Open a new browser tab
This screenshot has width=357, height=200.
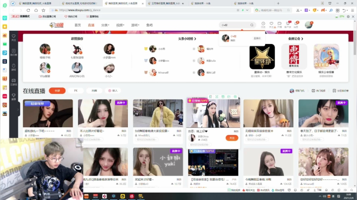(278, 3)
